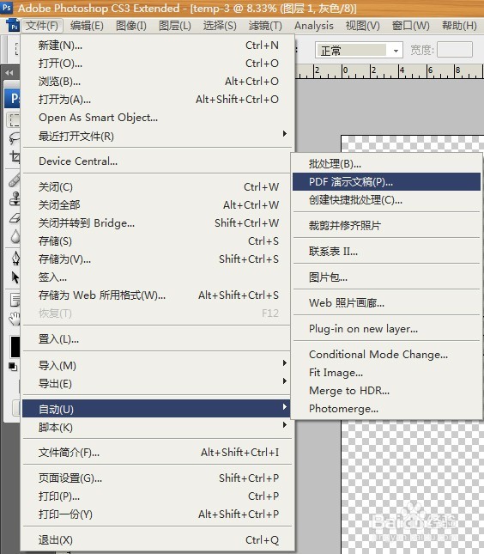Expand the 脚本(K) submenu
Image resolution: width=484 pixels, height=554 pixels.
tap(157, 427)
